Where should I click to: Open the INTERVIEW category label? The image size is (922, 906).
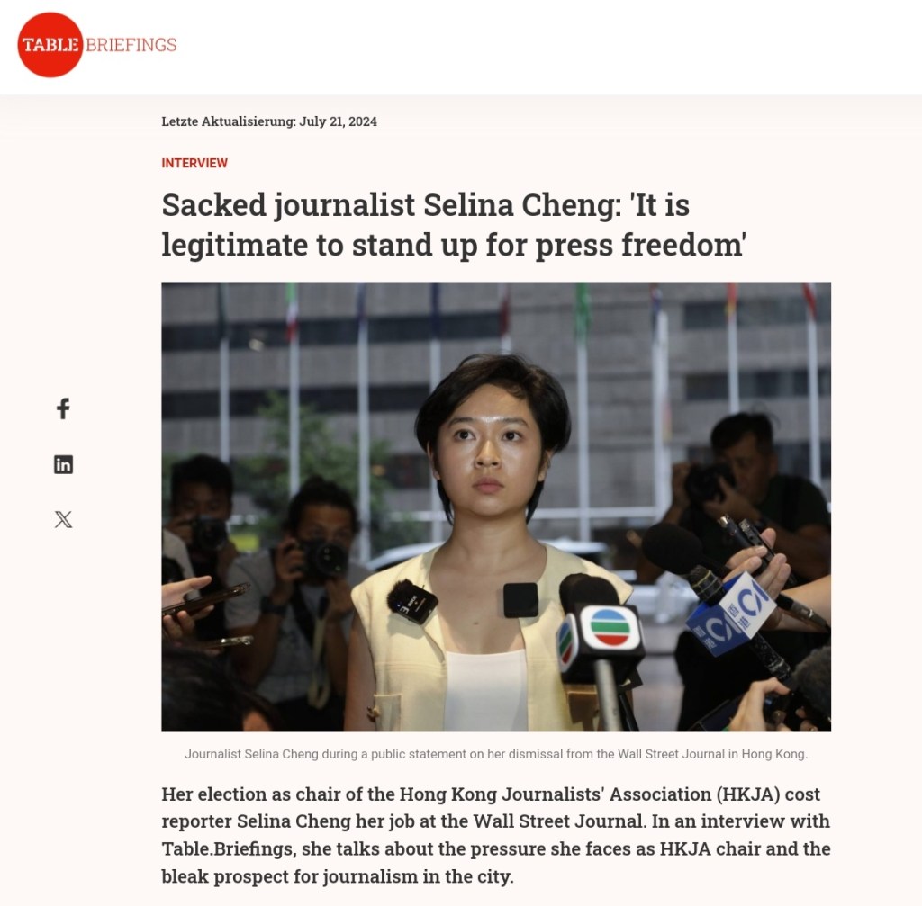(x=194, y=163)
